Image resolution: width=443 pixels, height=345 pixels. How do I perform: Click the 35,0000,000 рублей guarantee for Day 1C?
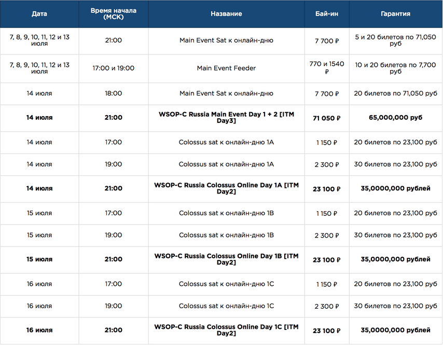pyautogui.click(x=395, y=330)
